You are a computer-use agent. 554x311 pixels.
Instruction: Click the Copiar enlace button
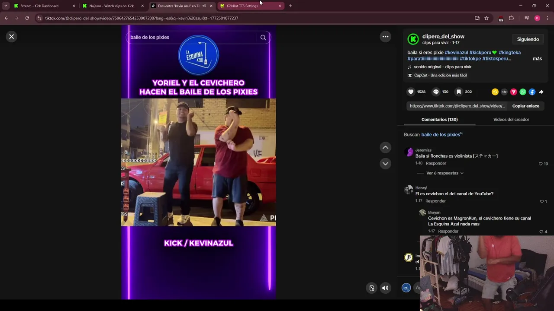pyautogui.click(x=525, y=106)
